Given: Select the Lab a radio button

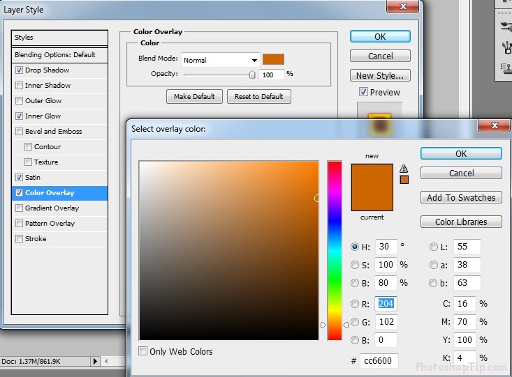Looking at the screenshot, I should [x=433, y=265].
